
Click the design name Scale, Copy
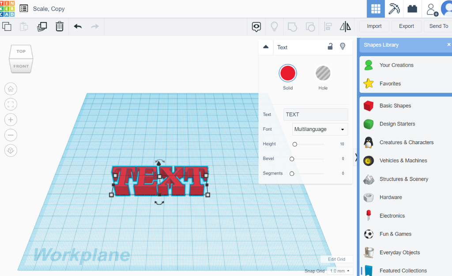point(49,9)
